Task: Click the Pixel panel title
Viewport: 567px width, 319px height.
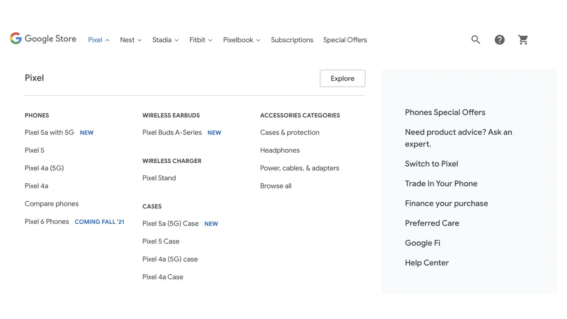Action: coord(34,78)
